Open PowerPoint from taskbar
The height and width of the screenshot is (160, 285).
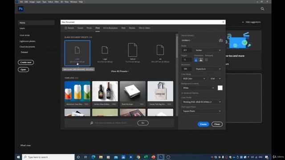click(153, 157)
